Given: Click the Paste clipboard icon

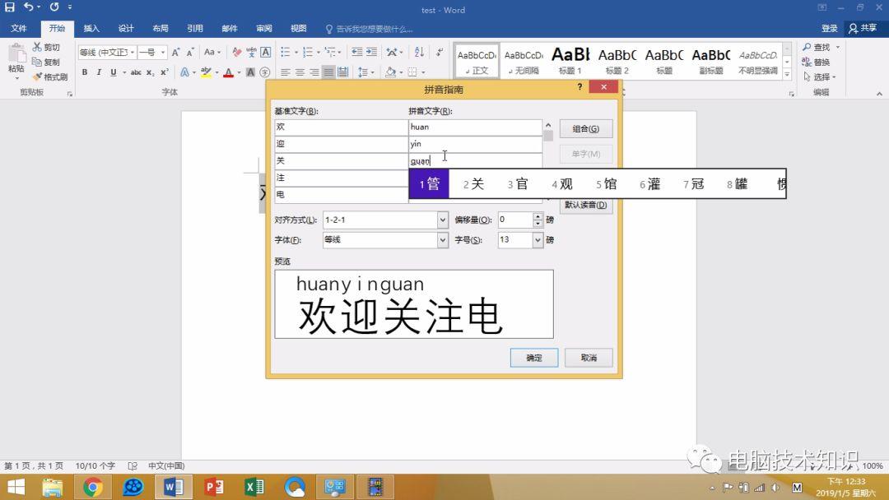Looking at the screenshot, I should [x=16, y=54].
